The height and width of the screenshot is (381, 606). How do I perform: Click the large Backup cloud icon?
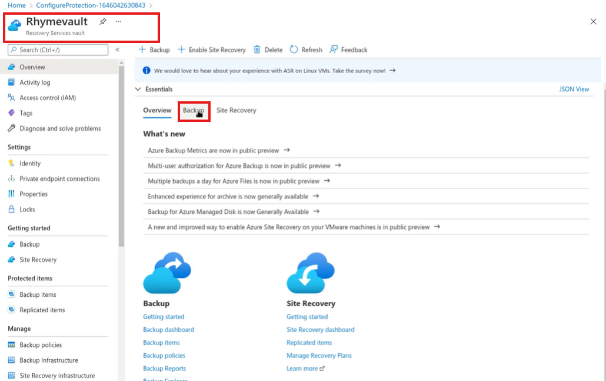coord(167,273)
